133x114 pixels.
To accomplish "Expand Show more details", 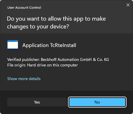I will click(24, 79).
